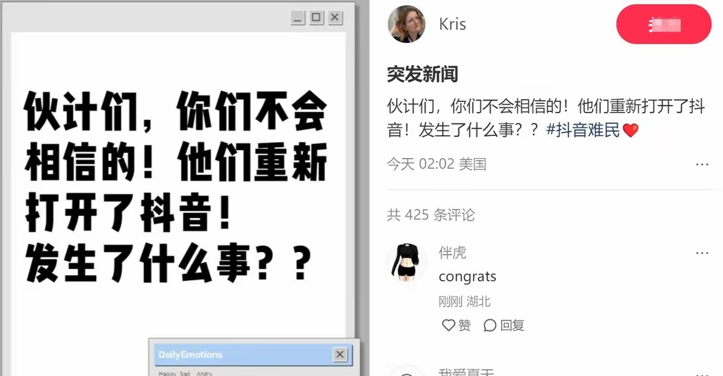
Task: Click the retro window maximize icon
Action: [x=316, y=17]
